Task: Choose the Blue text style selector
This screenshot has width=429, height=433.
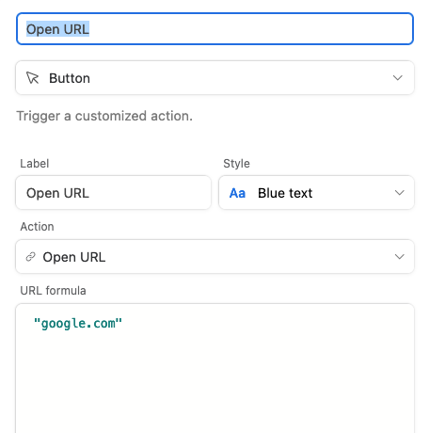Action: pos(316,193)
